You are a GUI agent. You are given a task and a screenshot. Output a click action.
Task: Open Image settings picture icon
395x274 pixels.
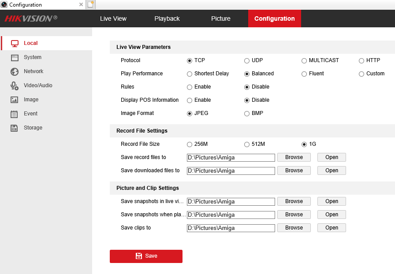(x=15, y=100)
